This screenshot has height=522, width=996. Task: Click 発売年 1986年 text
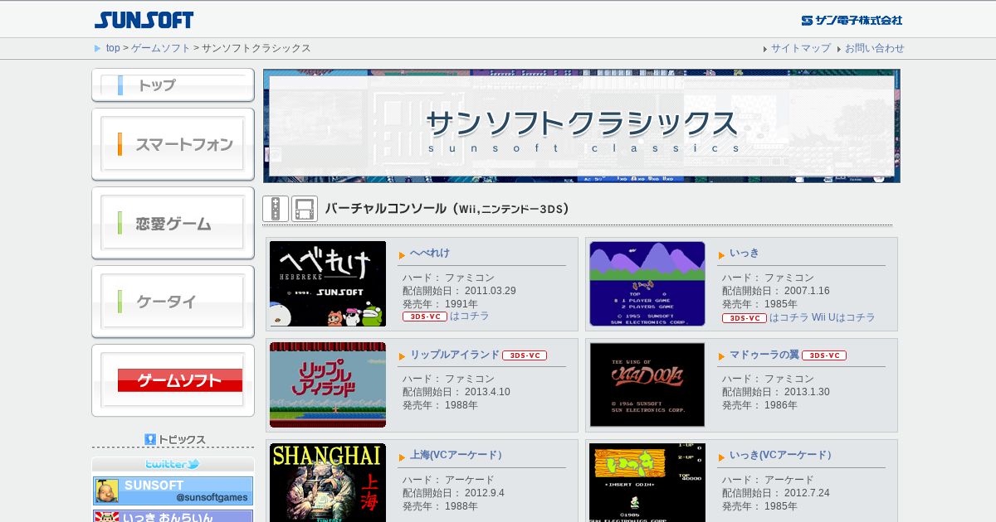tap(759, 405)
